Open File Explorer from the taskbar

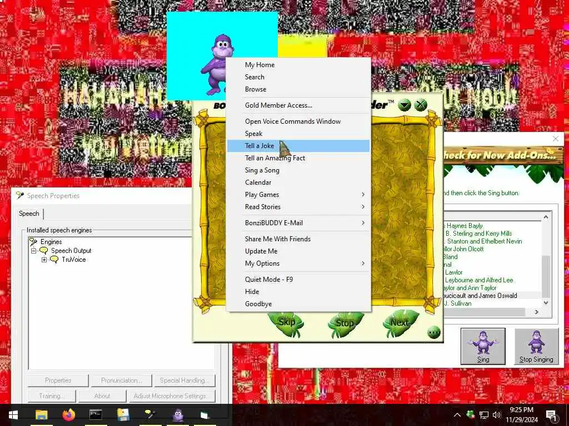tap(41, 415)
